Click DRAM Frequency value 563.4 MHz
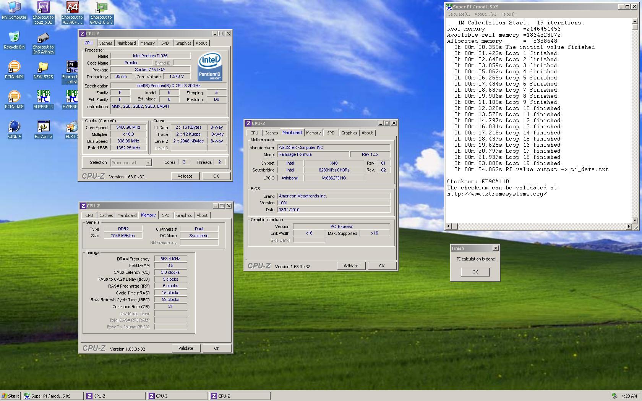 (170, 259)
